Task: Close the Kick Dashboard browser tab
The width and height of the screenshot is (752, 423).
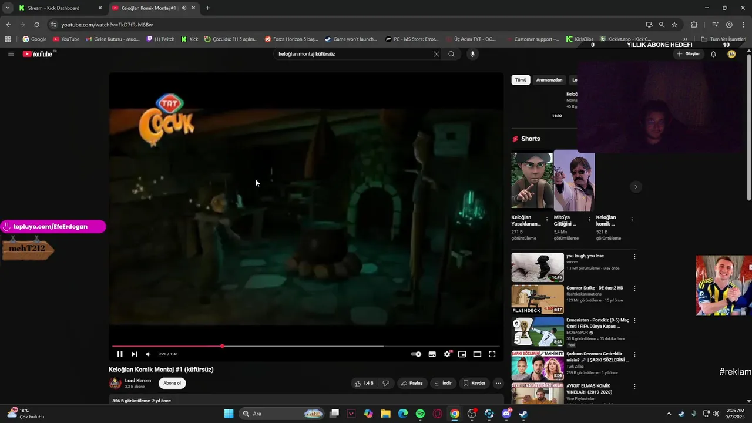Action: [100, 8]
